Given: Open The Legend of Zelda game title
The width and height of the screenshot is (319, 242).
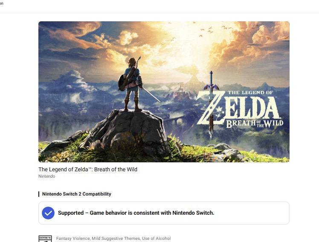Looking at the screenshot, I should (88, 169).
